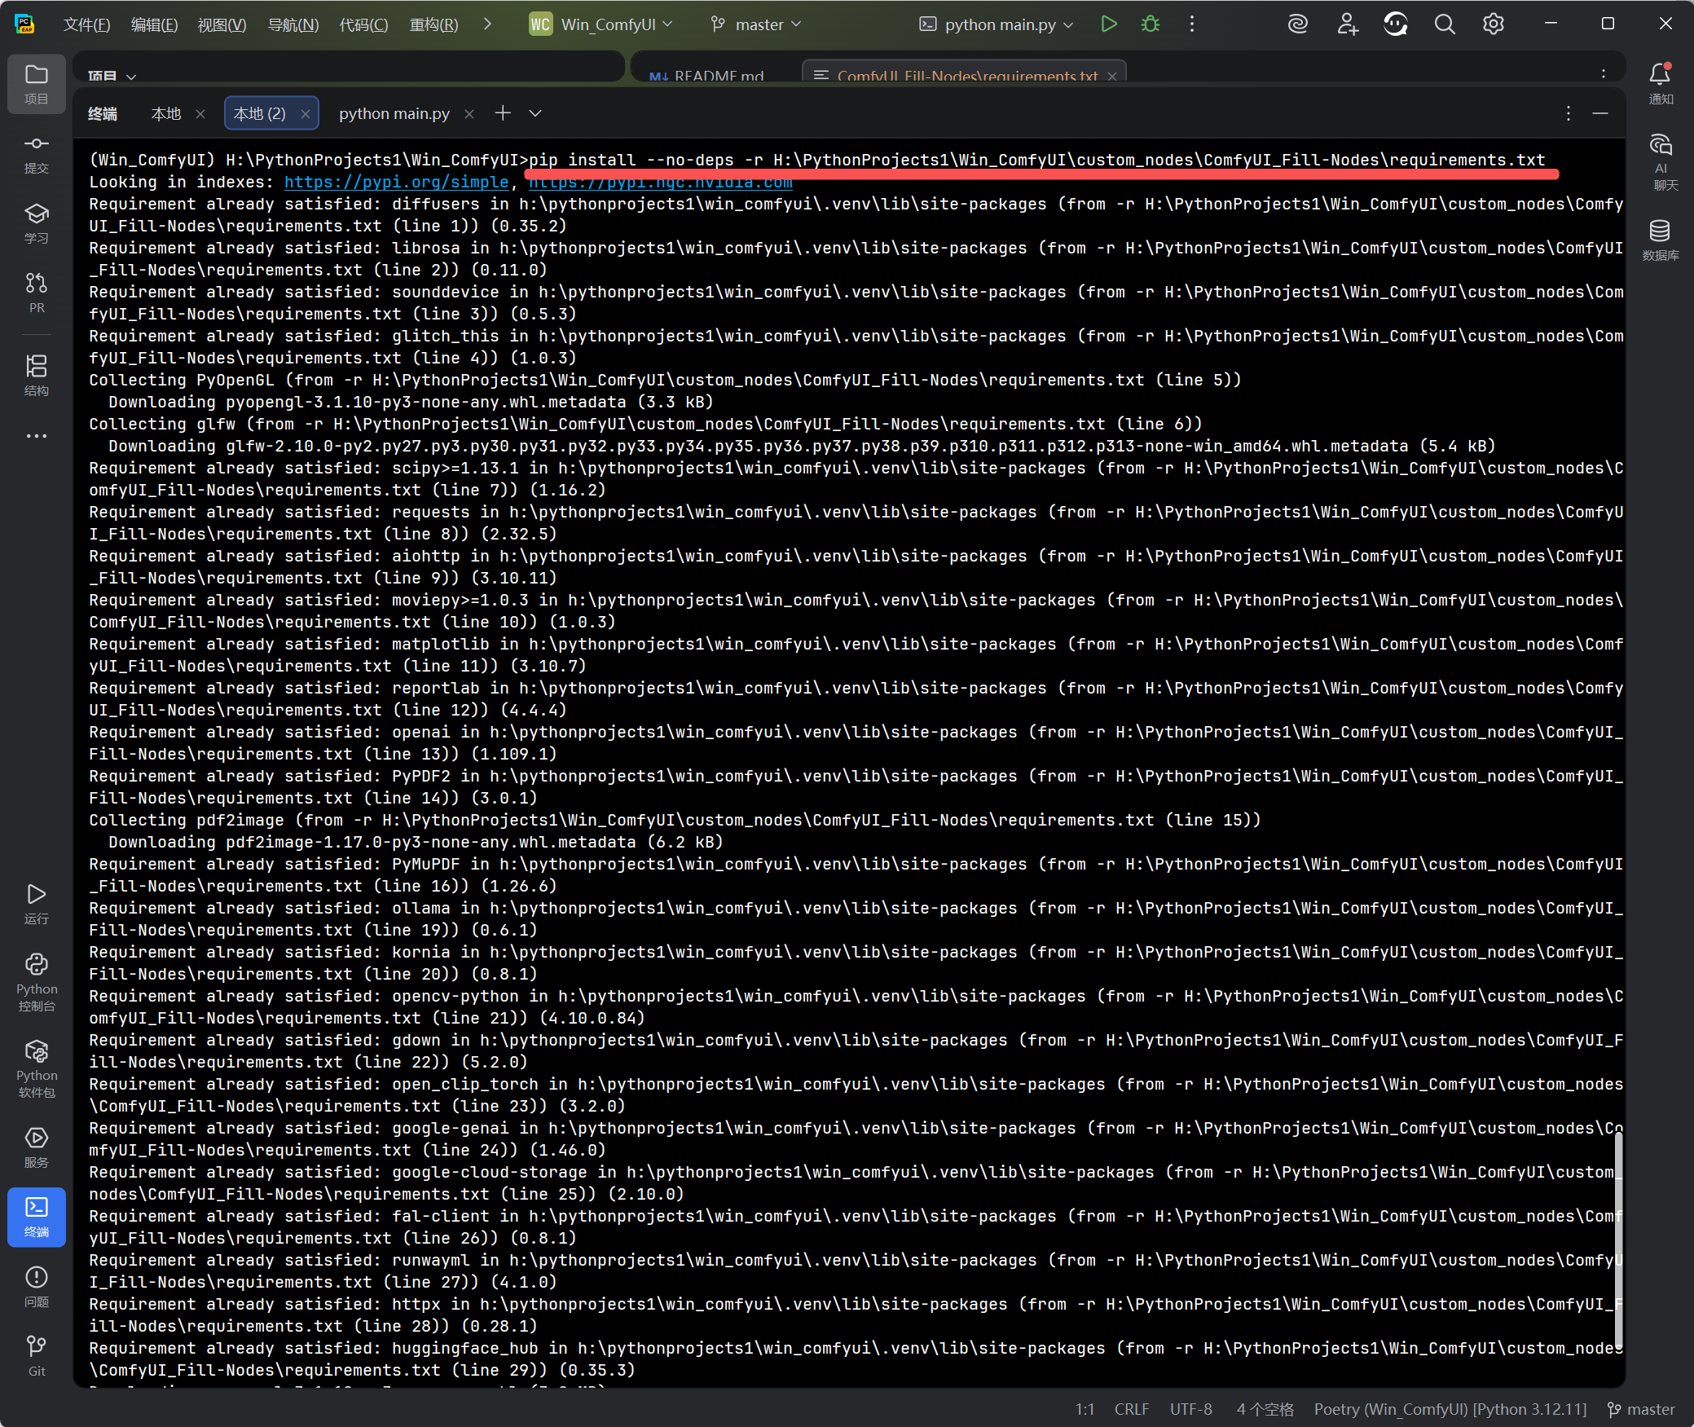The width and height of the screenshot is (1694, 1427).
Task: Open the AI Chat panel
Action: click(x=1661, y=162)
